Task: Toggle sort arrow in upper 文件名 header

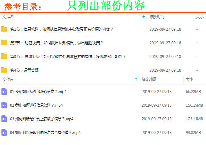Action: coord(143,17)
